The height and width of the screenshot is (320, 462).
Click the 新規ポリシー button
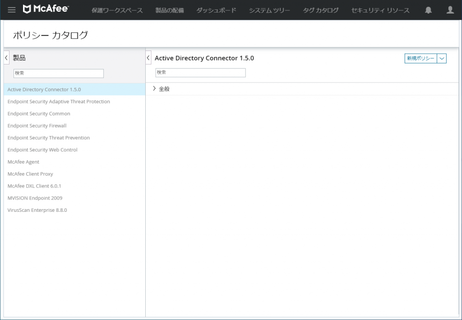[x=420, y=58]
